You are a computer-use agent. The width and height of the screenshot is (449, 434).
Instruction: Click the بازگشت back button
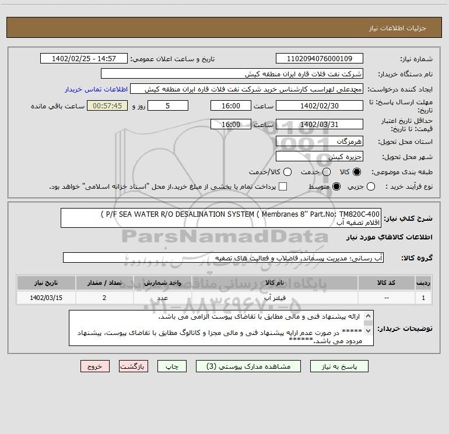(x=134, y=366)
